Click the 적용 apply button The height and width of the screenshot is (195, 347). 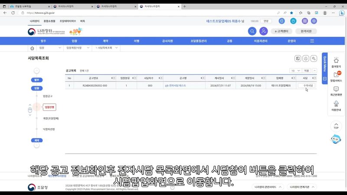click(x=307, y=71)
